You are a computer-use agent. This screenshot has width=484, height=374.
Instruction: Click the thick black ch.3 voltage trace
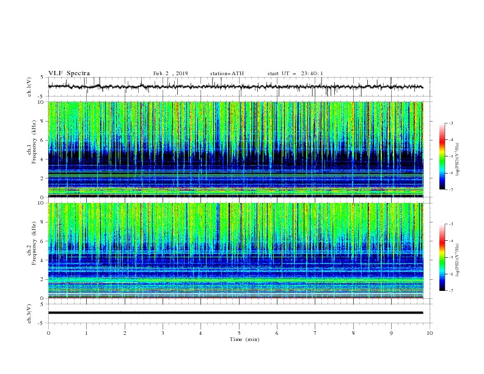pos(235,313)
